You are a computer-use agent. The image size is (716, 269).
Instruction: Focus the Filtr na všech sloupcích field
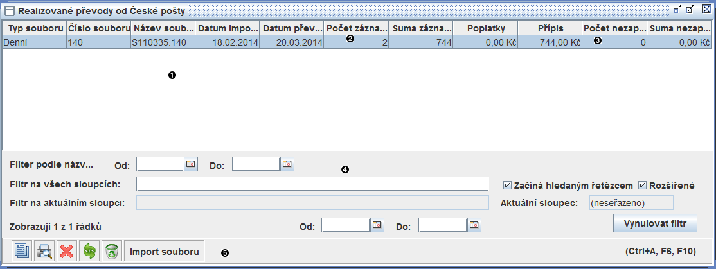pyautogui.click(x=312, y=184)
